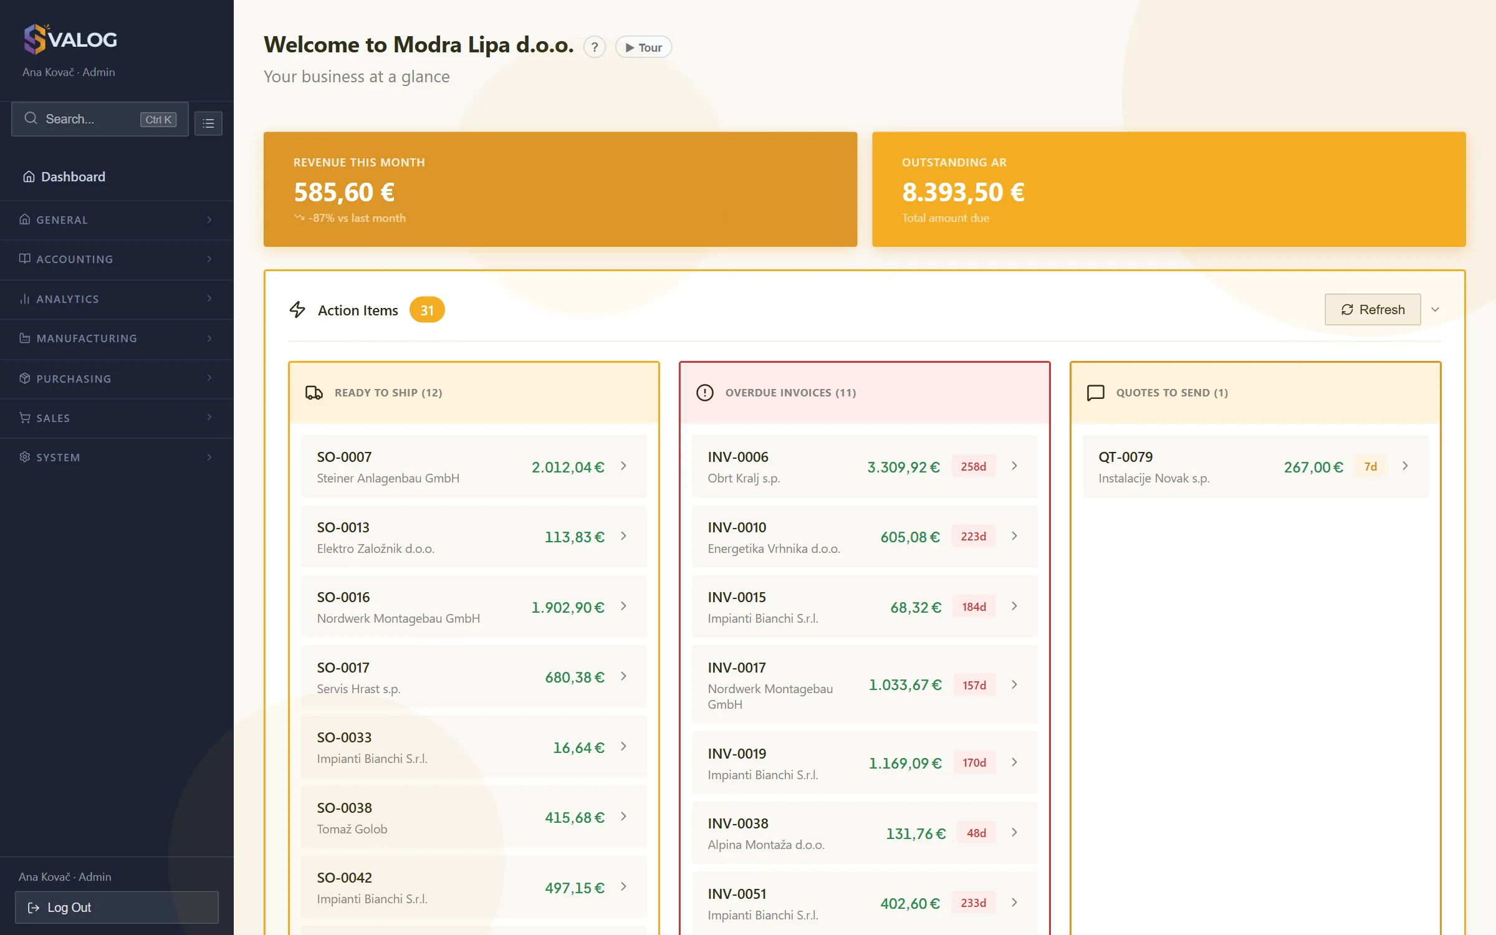Toggle the sidebar list menu icon

[208, 123]
